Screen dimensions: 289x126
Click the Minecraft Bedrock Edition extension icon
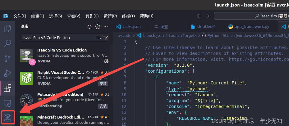pyautogui.click(x=26, y=121)
